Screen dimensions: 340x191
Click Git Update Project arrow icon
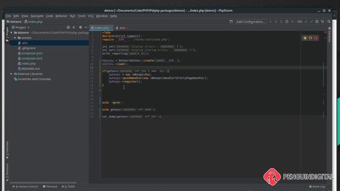point(306,22)
